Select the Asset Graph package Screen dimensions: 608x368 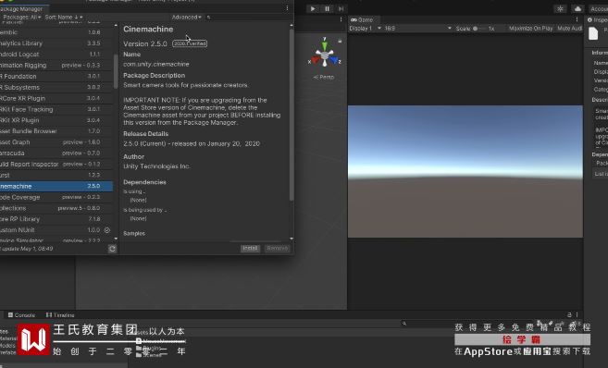56,142
